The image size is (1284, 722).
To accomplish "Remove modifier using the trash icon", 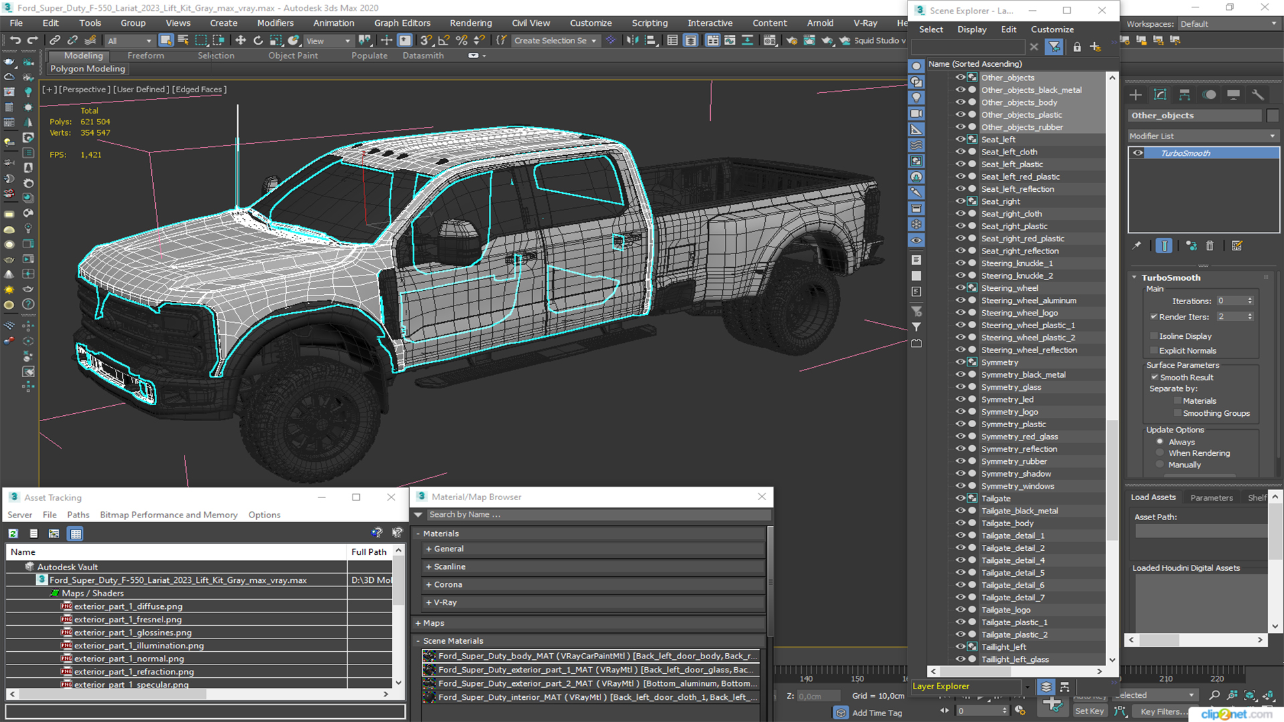I will click(1210, 246).
